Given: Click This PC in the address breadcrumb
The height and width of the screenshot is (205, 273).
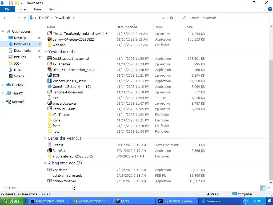Looking at the screenshot, I should coord(44,18).
